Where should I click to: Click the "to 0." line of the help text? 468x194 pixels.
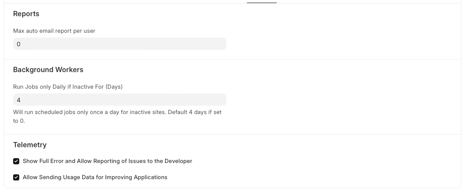(19, 121)
